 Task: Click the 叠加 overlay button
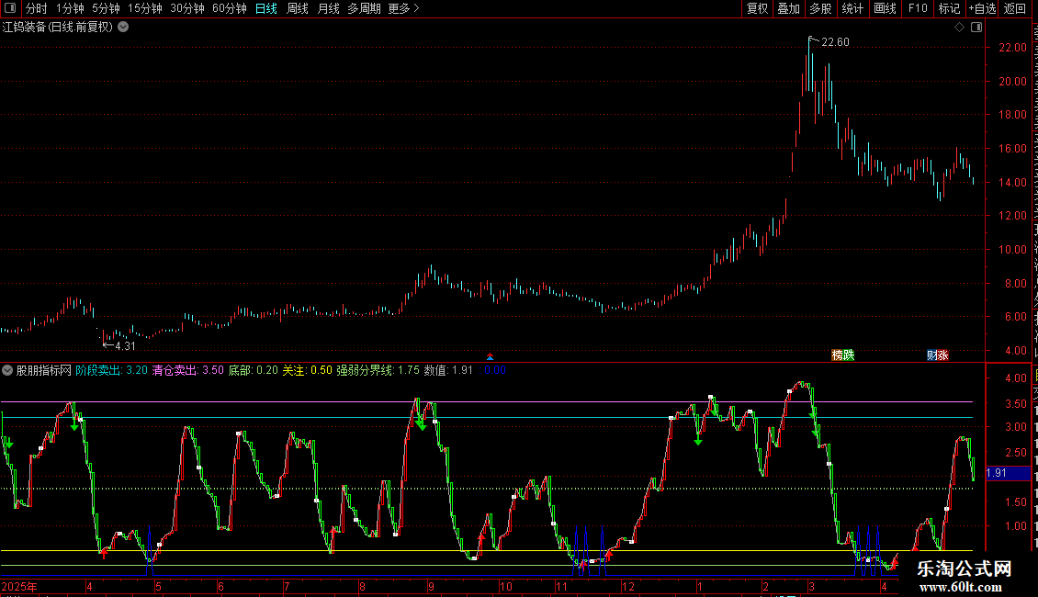[789, 8]
